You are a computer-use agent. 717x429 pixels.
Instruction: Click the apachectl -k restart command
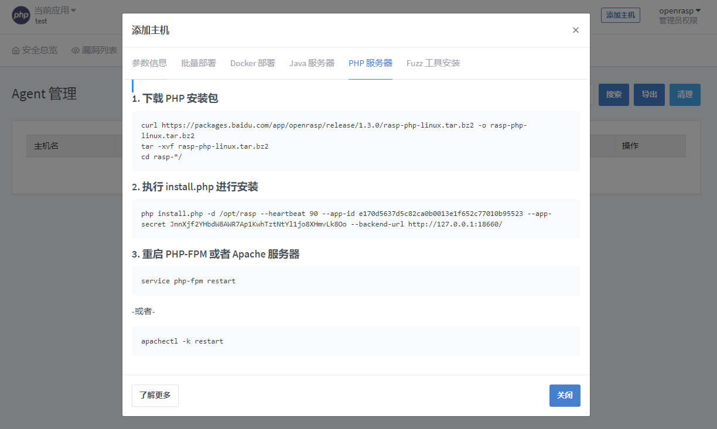(x=356, y=341)
